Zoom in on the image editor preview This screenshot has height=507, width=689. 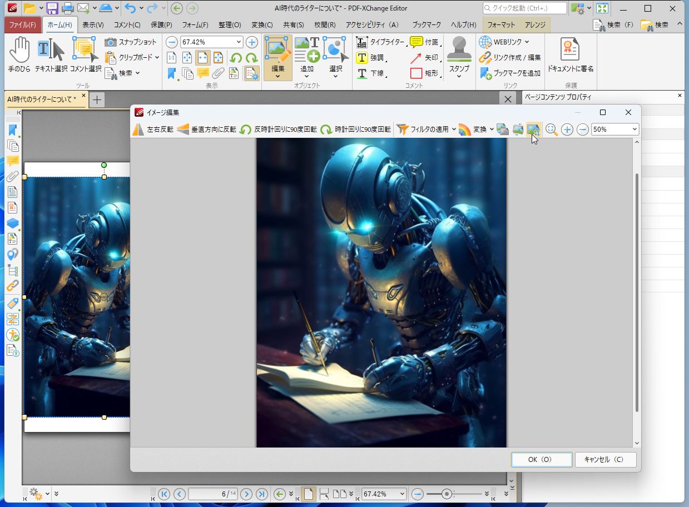pyautogui.click(x=567, y=130)
